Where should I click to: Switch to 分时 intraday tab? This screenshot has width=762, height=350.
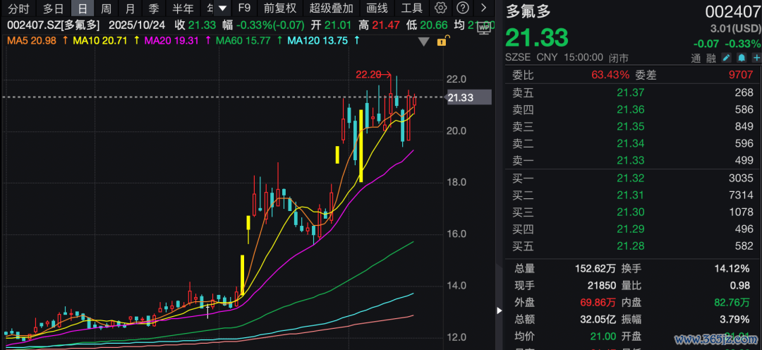18,8
